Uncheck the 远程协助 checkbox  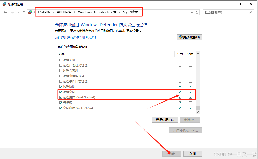[x=61, y=86]
